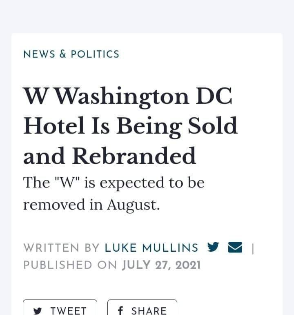Click the July 27, 2021 publish date

pos(161,265)
